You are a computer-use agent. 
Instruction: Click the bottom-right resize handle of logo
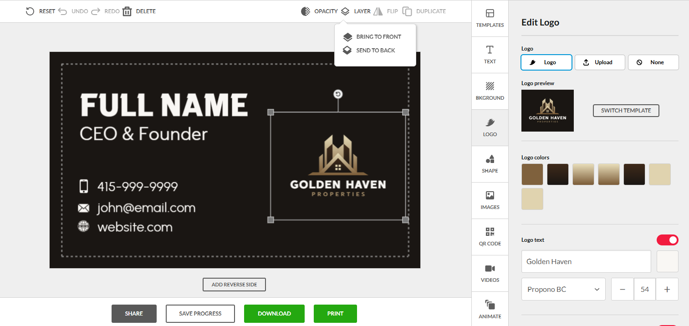pos(405,220)
